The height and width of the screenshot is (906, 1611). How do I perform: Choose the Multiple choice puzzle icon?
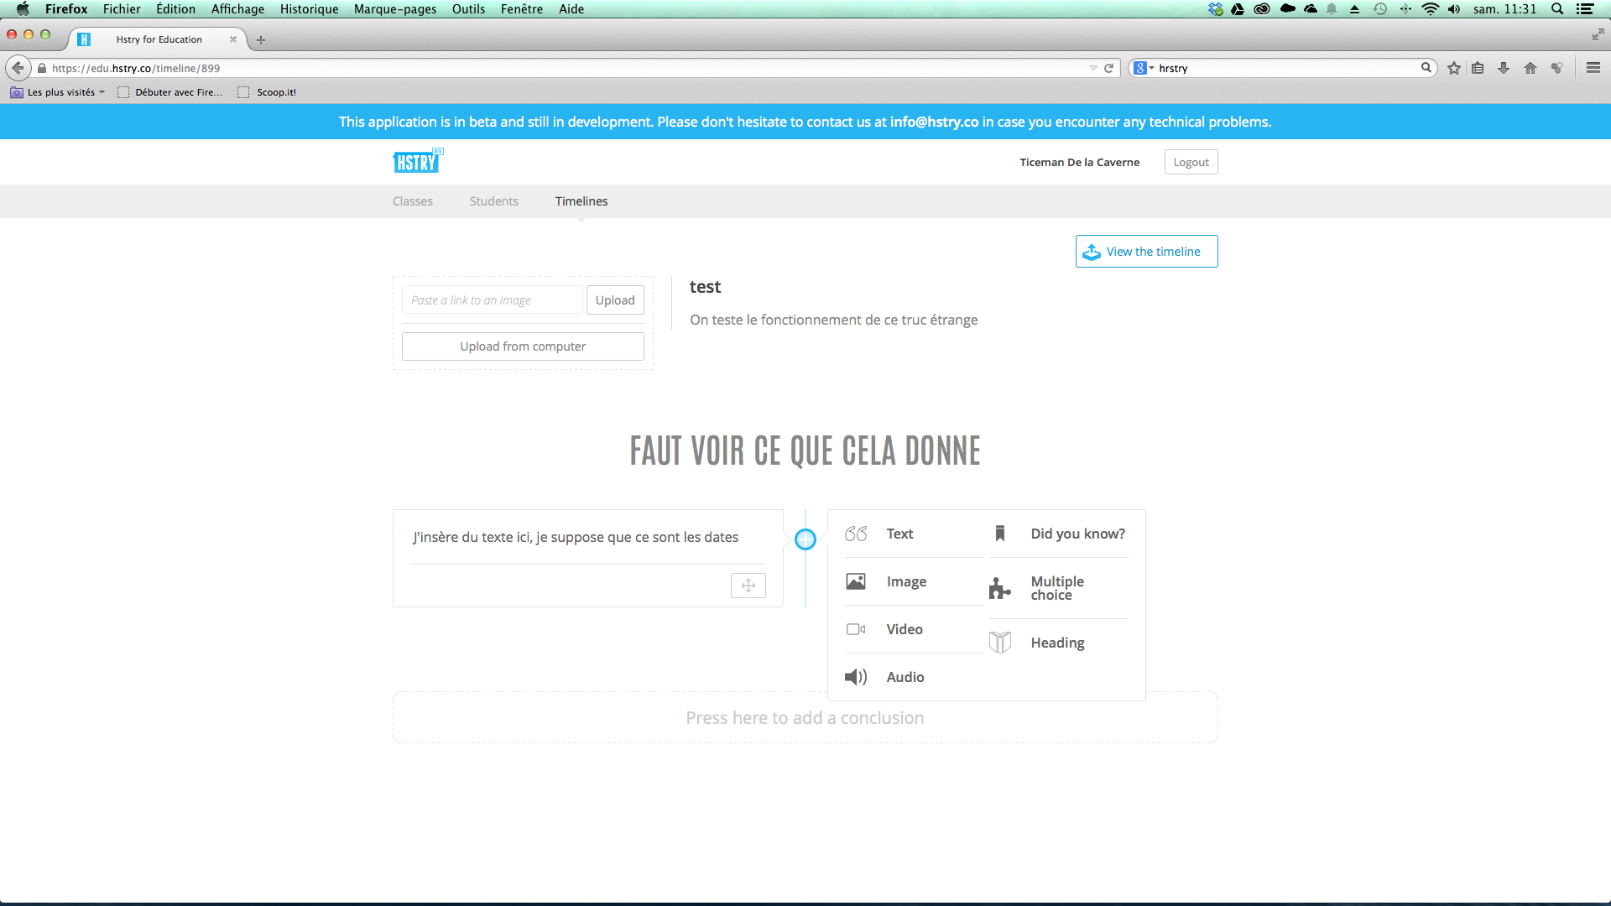click(999, 588)
